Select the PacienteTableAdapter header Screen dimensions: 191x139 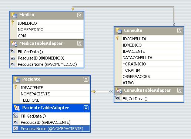click(x=51, y=108)
